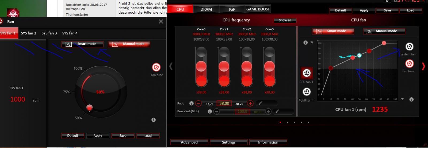Select the SYS fan 4 tab
This screenshot has height=148, width=428.
tap(70, 33)
